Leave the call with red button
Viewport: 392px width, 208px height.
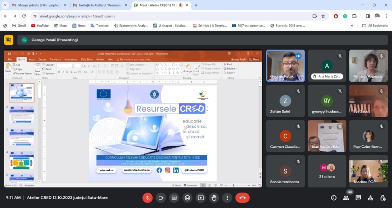(x=242, y=197)
